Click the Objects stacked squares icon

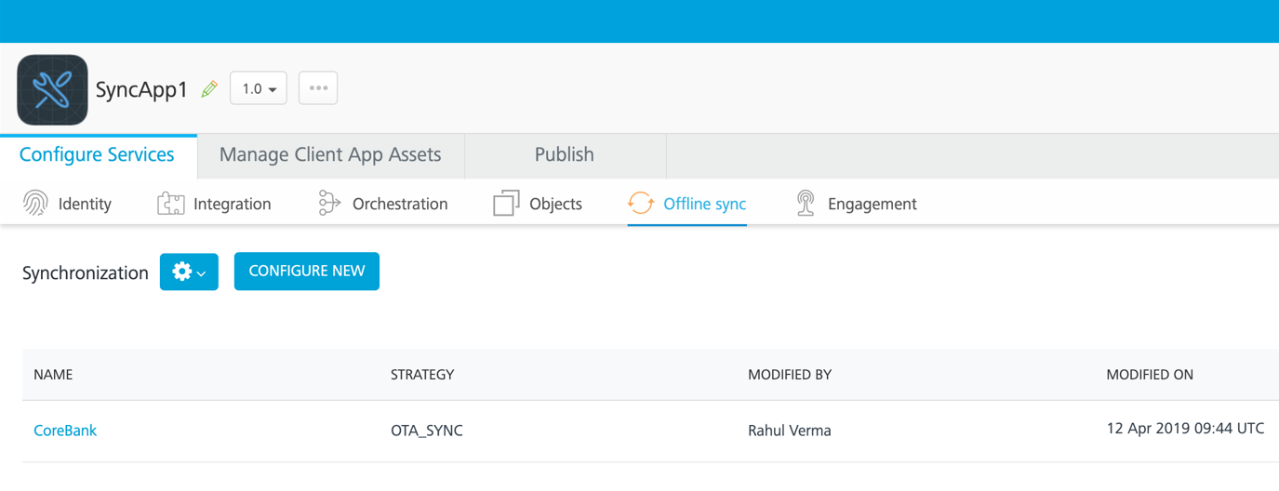pos(506,204)
